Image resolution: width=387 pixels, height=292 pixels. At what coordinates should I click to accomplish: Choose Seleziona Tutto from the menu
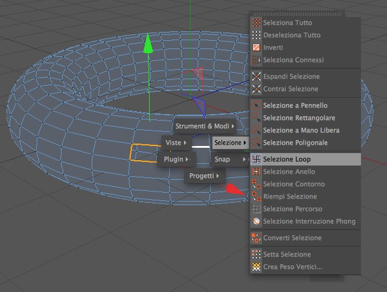[305, 22]
